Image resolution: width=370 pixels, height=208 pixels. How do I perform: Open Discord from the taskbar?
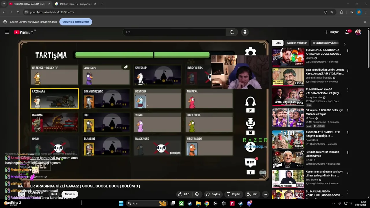[x=249, y=203]
